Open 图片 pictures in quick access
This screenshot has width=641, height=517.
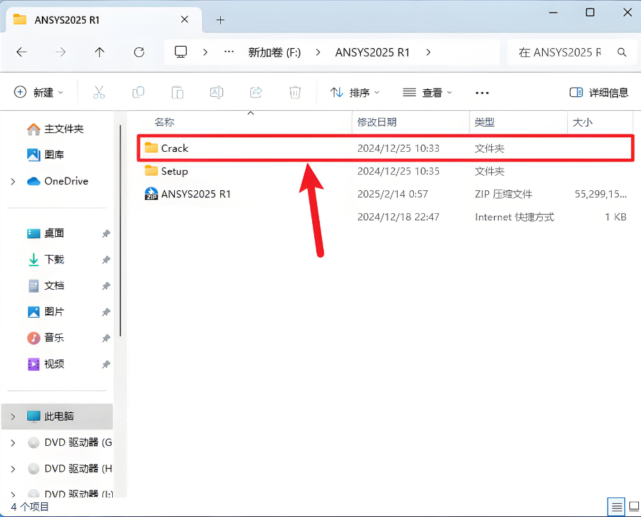click(45, 312)
